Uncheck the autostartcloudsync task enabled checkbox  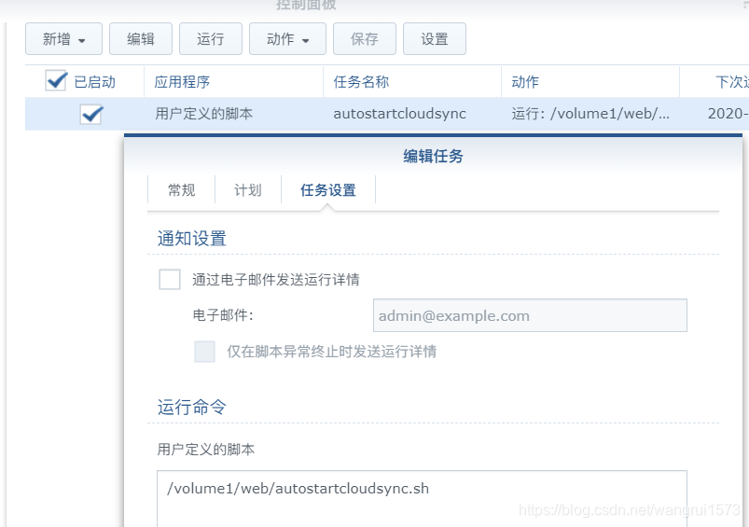[x=90, y=114]
